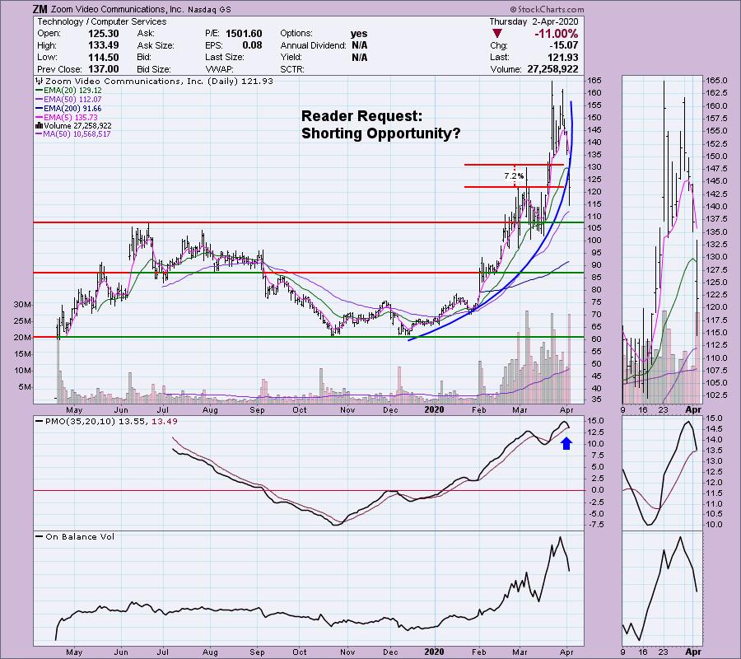Select the header Volume value 27,258,922
Screen dimensions: 741x659
[552, 69]
